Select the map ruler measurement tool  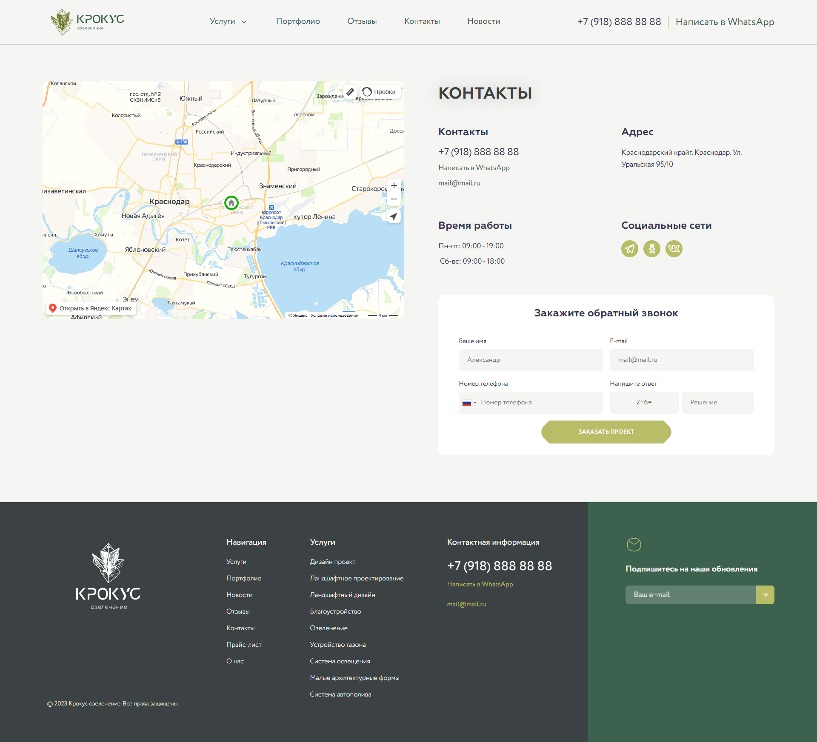tap(350, 92)
